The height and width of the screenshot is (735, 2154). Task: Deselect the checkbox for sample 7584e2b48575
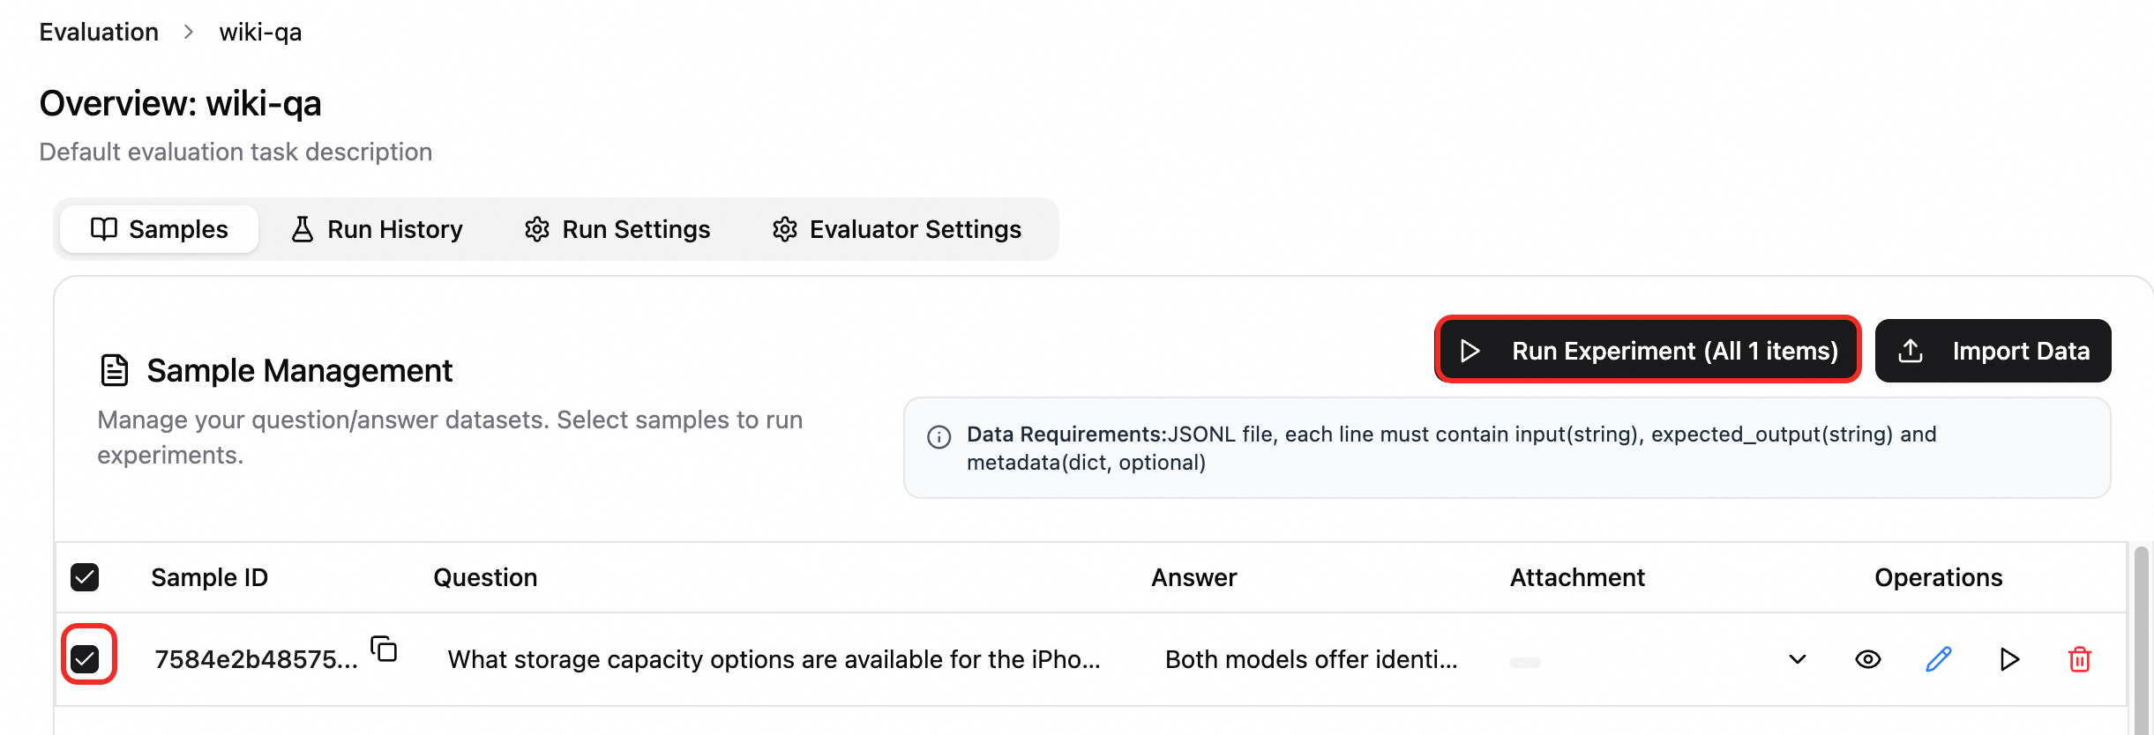86,658
